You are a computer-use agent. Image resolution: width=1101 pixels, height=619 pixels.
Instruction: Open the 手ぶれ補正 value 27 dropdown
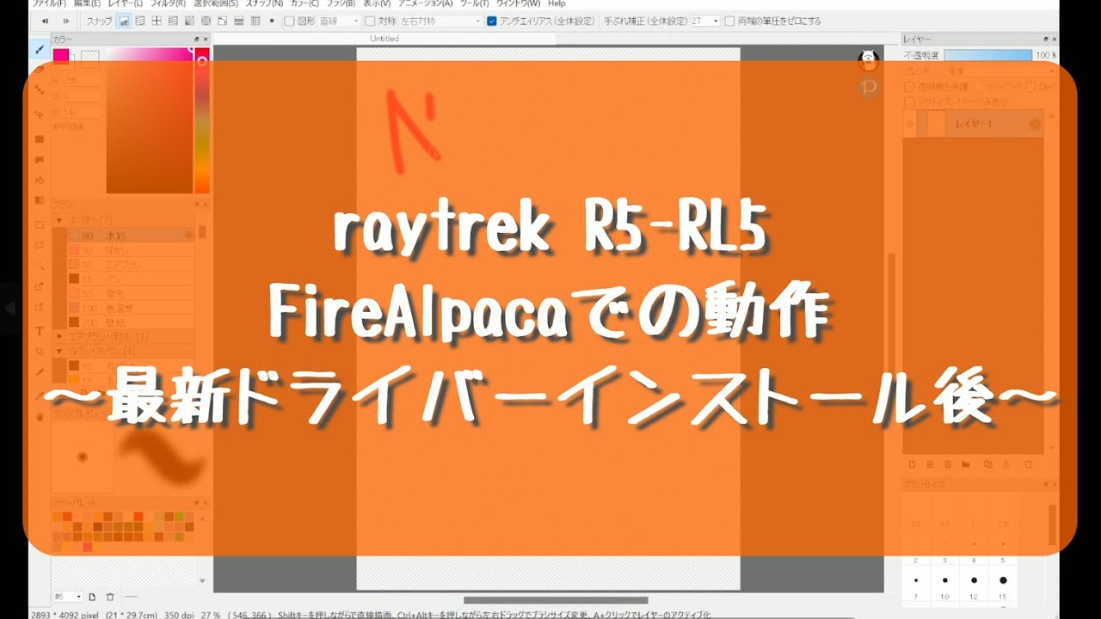tap(704, 21)
